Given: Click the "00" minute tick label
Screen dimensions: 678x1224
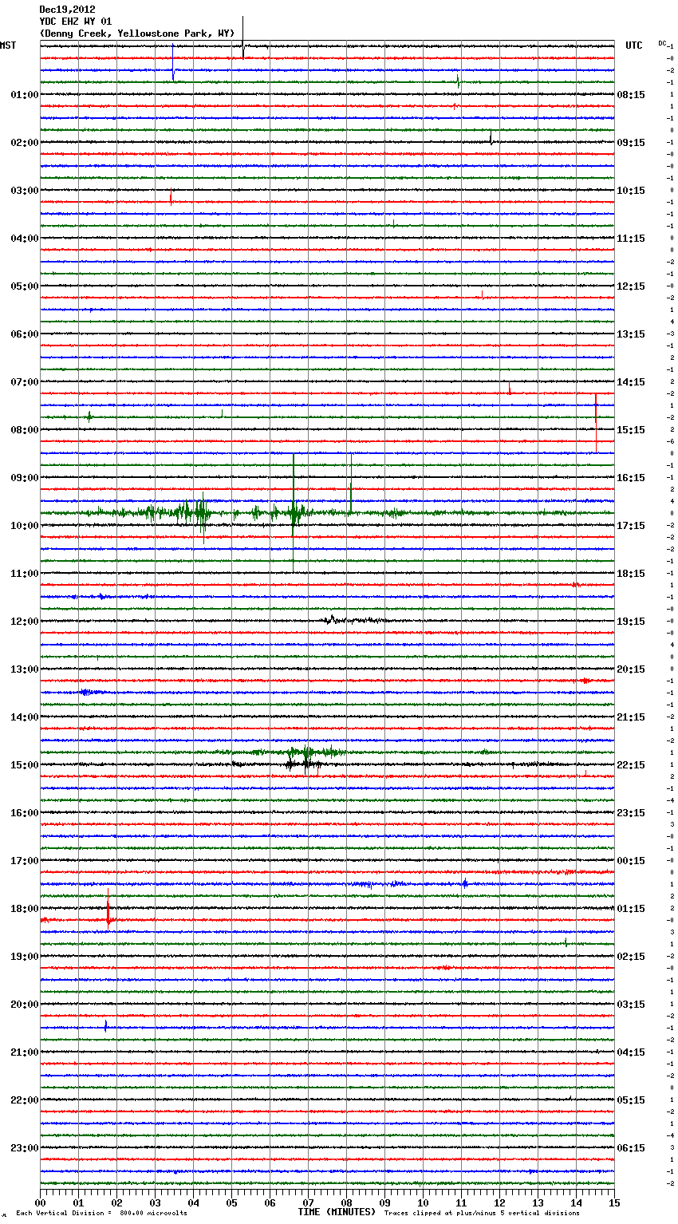Looking at the screenshot, I should pyautogui.click(x=40, y=1202).
